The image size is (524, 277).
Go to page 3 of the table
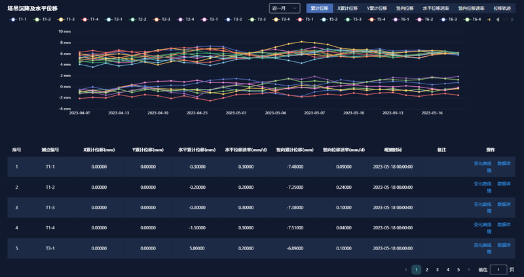pos(438,269)
